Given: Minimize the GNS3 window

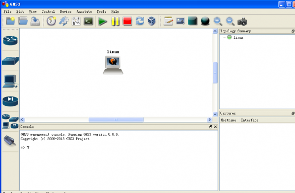Looking at the screenshot, I should click(281, 4).
